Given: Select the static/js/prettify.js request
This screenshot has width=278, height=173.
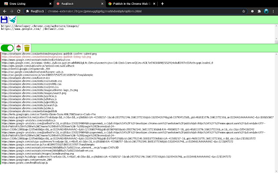Looking at the screenshot, I should [x=30, y=102].
